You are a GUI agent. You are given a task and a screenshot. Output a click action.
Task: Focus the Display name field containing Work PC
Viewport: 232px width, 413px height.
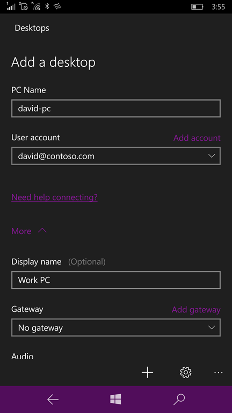pos(116,280)
